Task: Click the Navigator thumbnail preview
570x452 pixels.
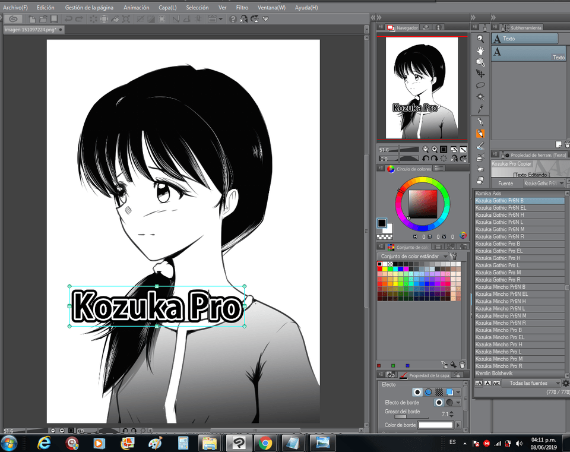Action: pyautogui.click(x=422, y=88)
